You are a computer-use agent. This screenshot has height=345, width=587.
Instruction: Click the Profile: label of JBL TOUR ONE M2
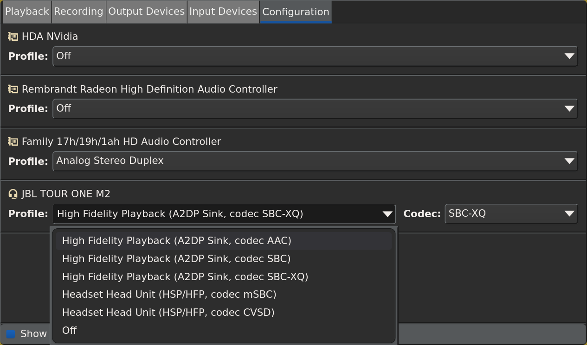(28, 214)
